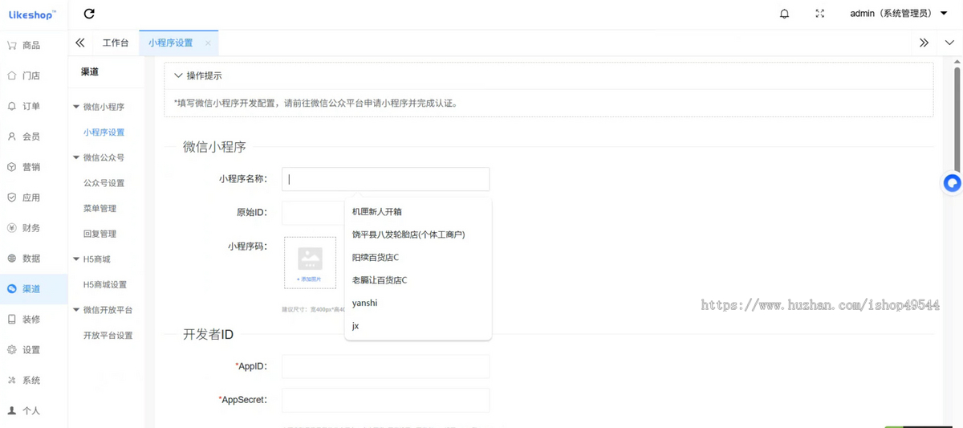Open H5商城设置 menu item
963x428 pixels.
pos(105,285)
